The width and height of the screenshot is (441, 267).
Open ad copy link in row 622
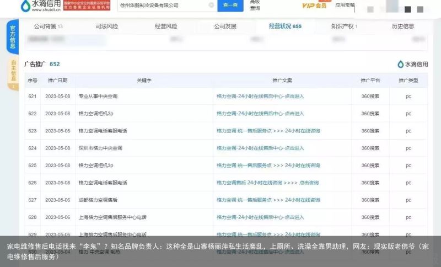[260, 114]
